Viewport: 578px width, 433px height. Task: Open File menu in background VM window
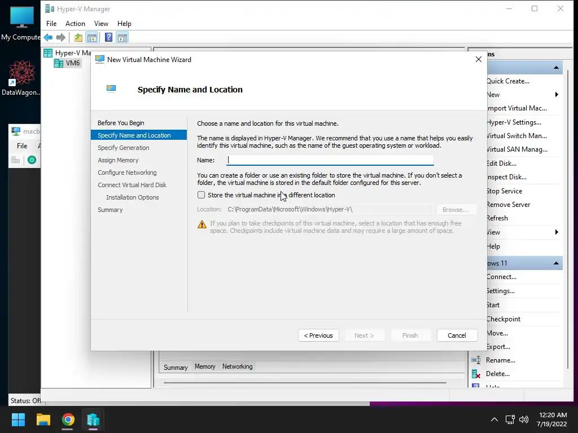pos(22,146)
